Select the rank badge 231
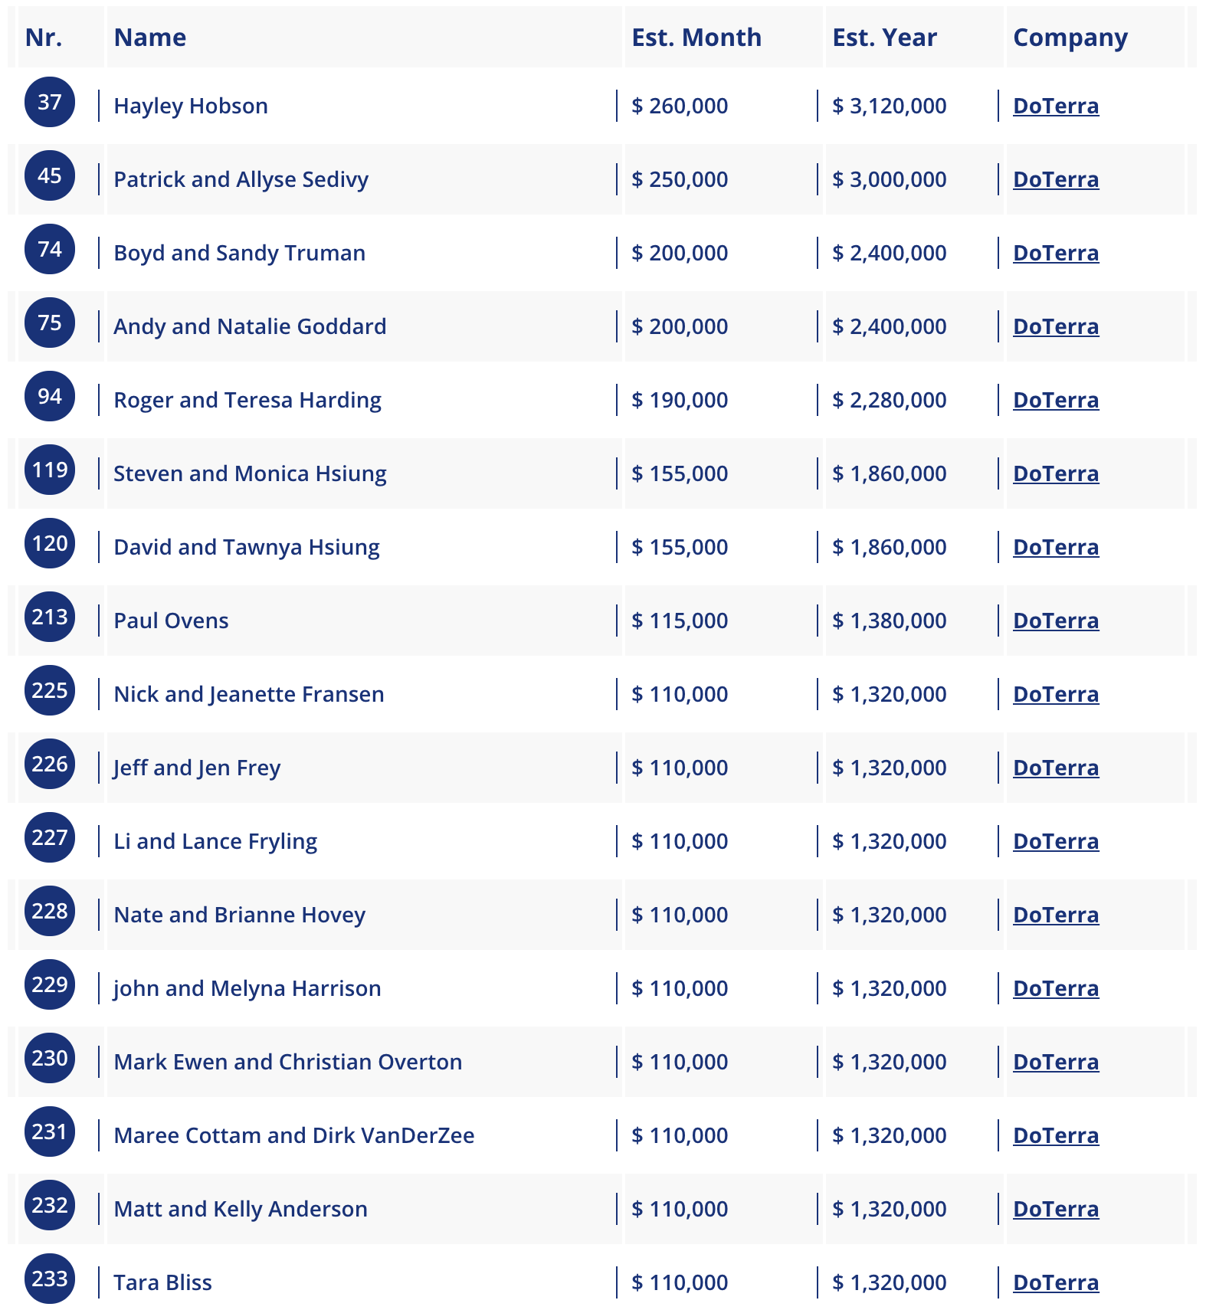1206x1310 pixels. click(x=50, y=1132)
